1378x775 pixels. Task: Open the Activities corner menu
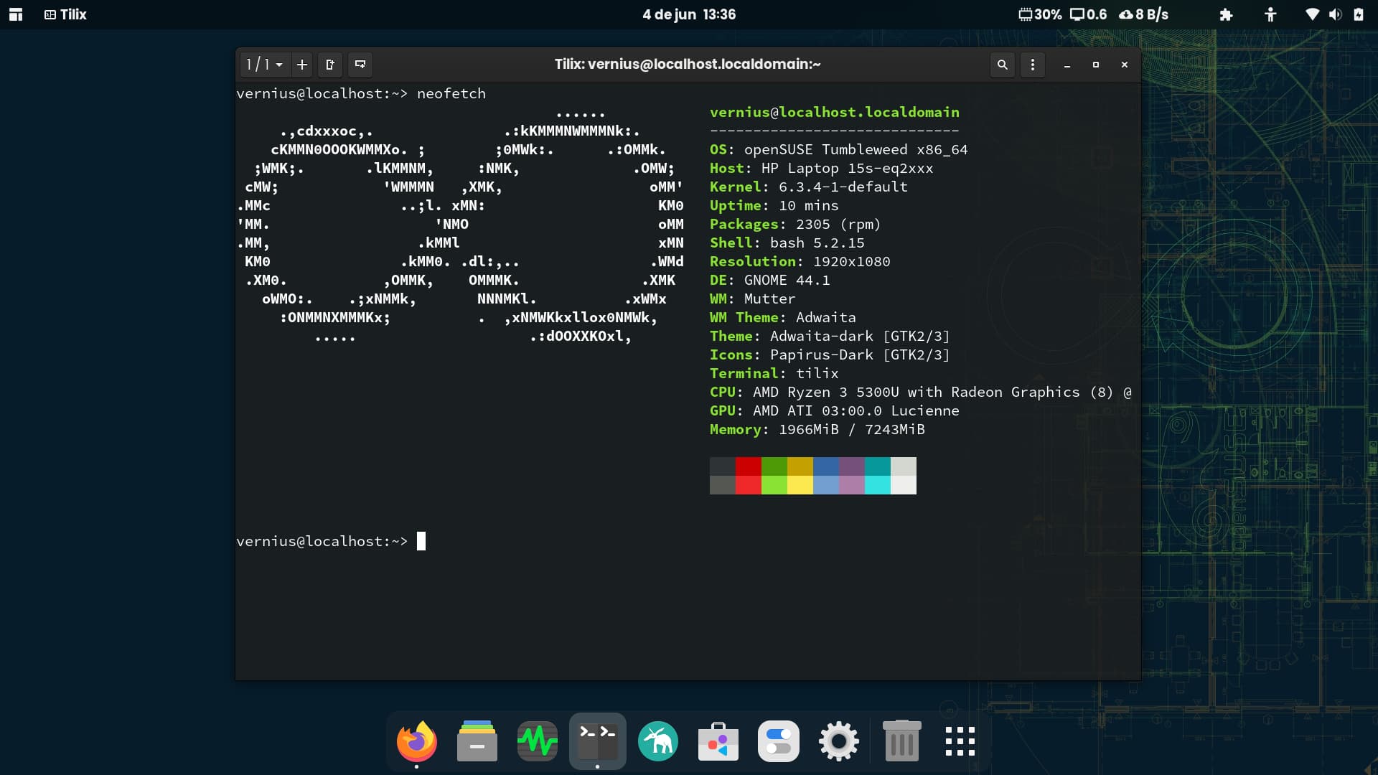click(16, 14)
